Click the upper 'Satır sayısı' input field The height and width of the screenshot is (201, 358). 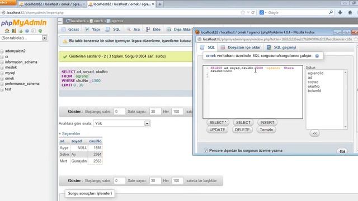156,112
